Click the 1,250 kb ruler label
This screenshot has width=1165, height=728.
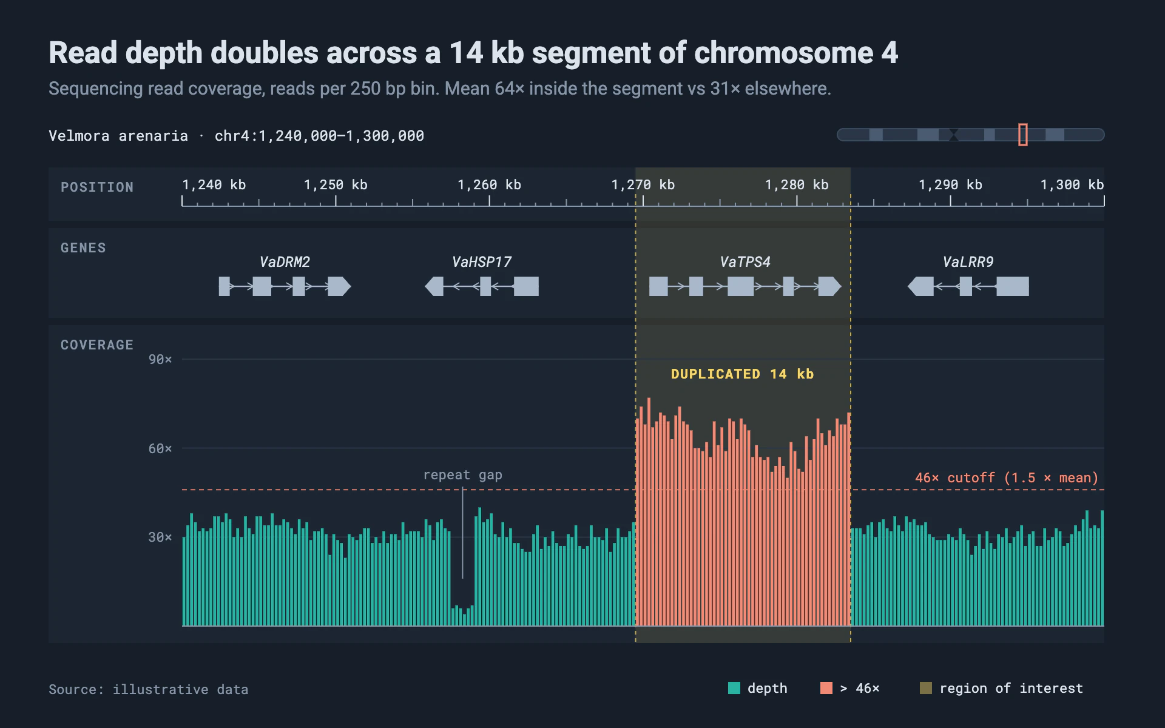pos(336,184)
